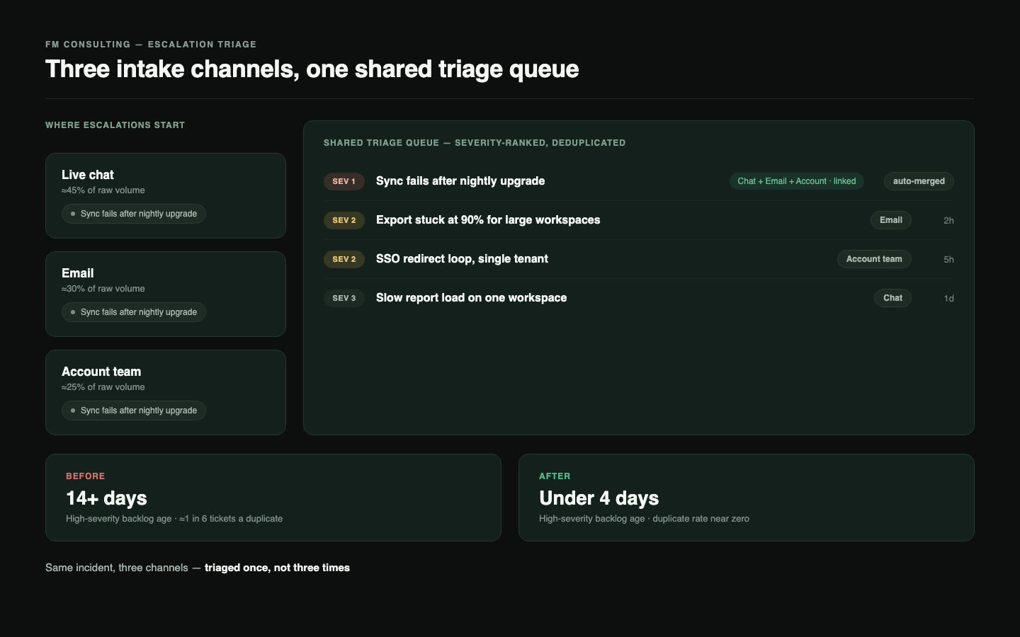The height and width of the screenshot is (637, 1020).
Task: Click the Chat tag on Slow report row
Action: (892, 298)
